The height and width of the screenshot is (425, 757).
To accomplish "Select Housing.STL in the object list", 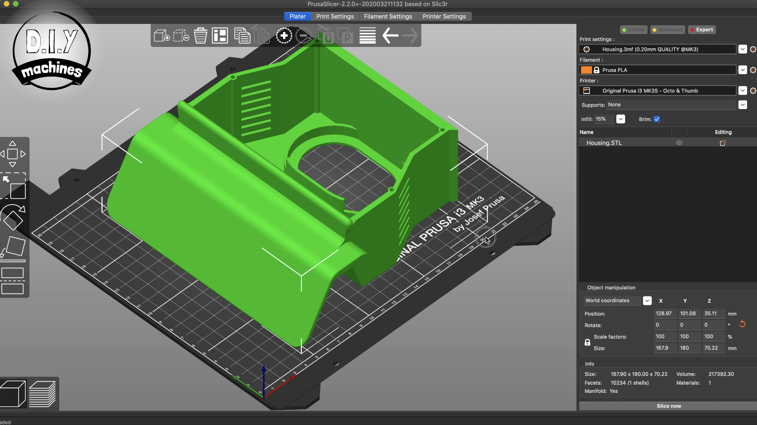I will [x=668, y=143].
